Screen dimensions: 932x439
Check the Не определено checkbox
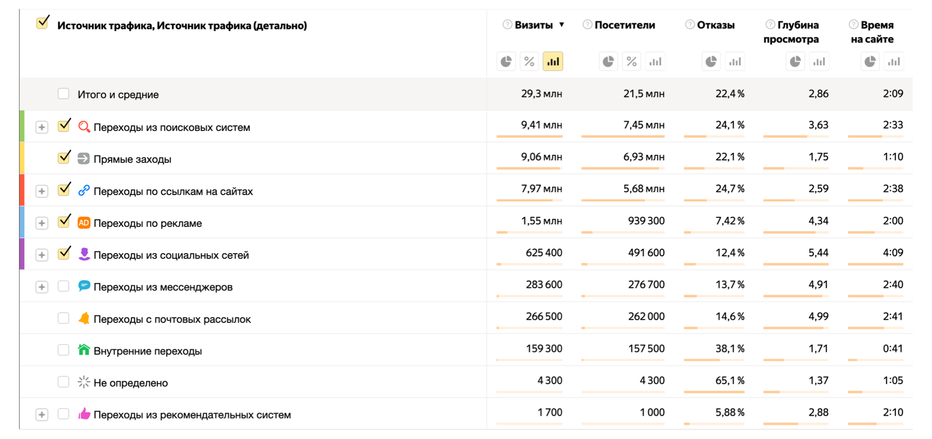[63, 382]
